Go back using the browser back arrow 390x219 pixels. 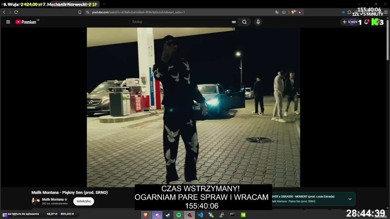coord(4,12)
